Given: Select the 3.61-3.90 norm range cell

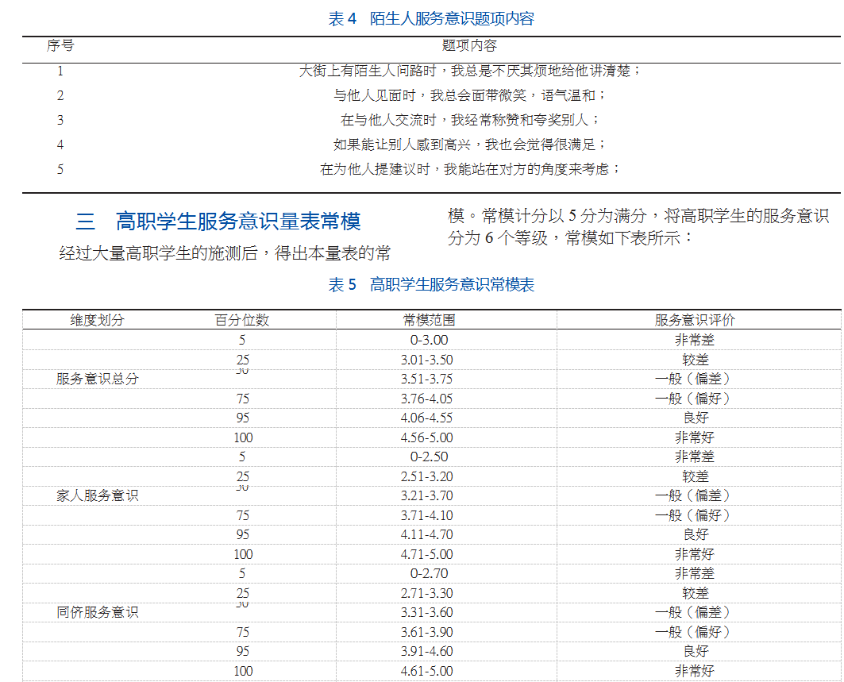Looking at the screenshot, I should click(x=430, y=632).
